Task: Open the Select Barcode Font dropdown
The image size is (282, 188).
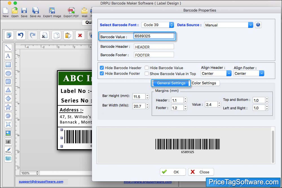Action: (x=158, y=25)
